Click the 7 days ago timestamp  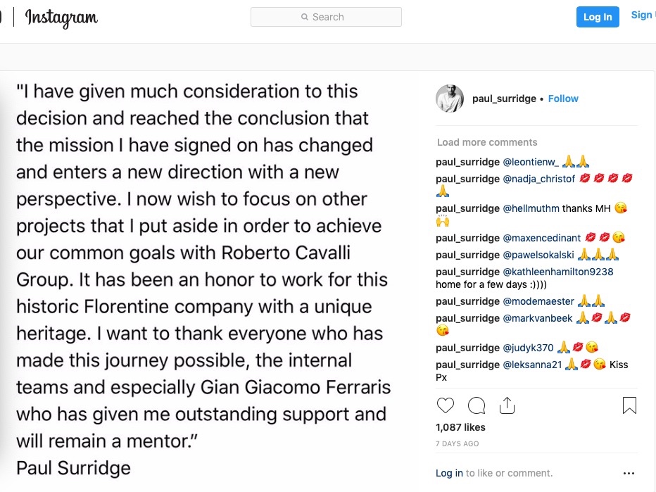click(458, 444)
